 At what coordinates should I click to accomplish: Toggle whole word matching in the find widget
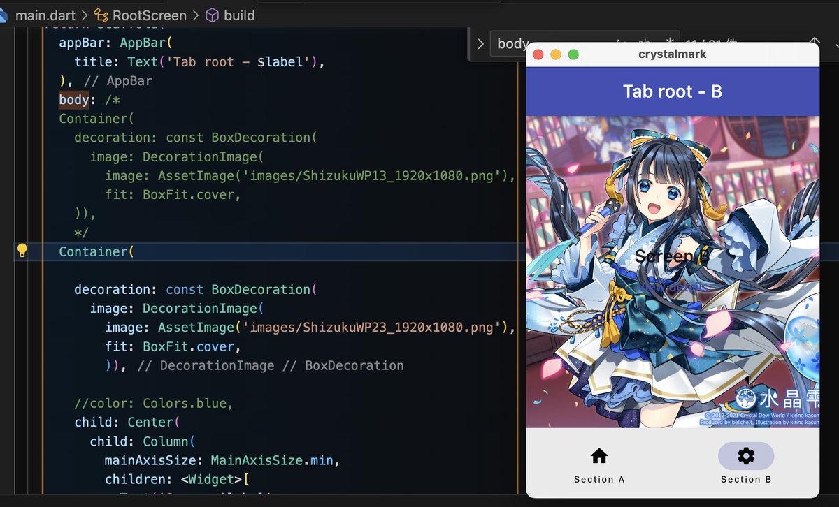[643, 43]
